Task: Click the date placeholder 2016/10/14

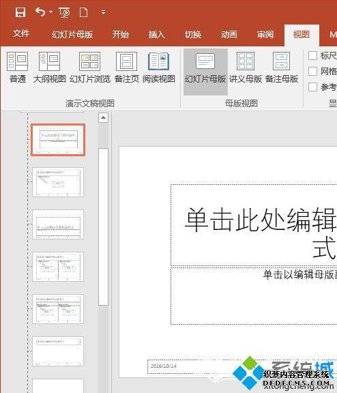Action: coord(194,366)
